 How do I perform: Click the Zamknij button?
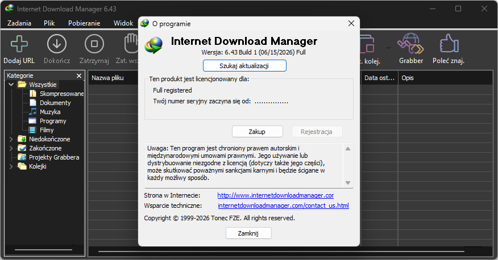point(248,233)
